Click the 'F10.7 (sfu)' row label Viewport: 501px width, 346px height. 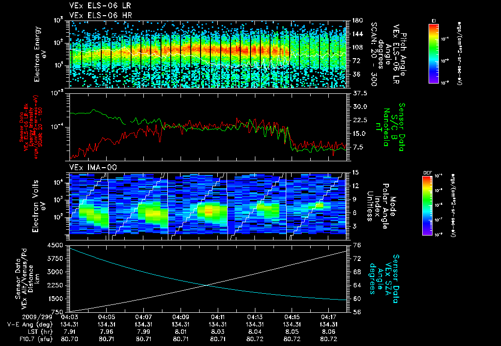point(36,339)
